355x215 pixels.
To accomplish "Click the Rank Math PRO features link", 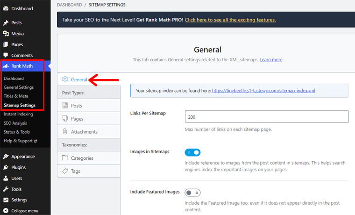I will [x=230, y=20].
